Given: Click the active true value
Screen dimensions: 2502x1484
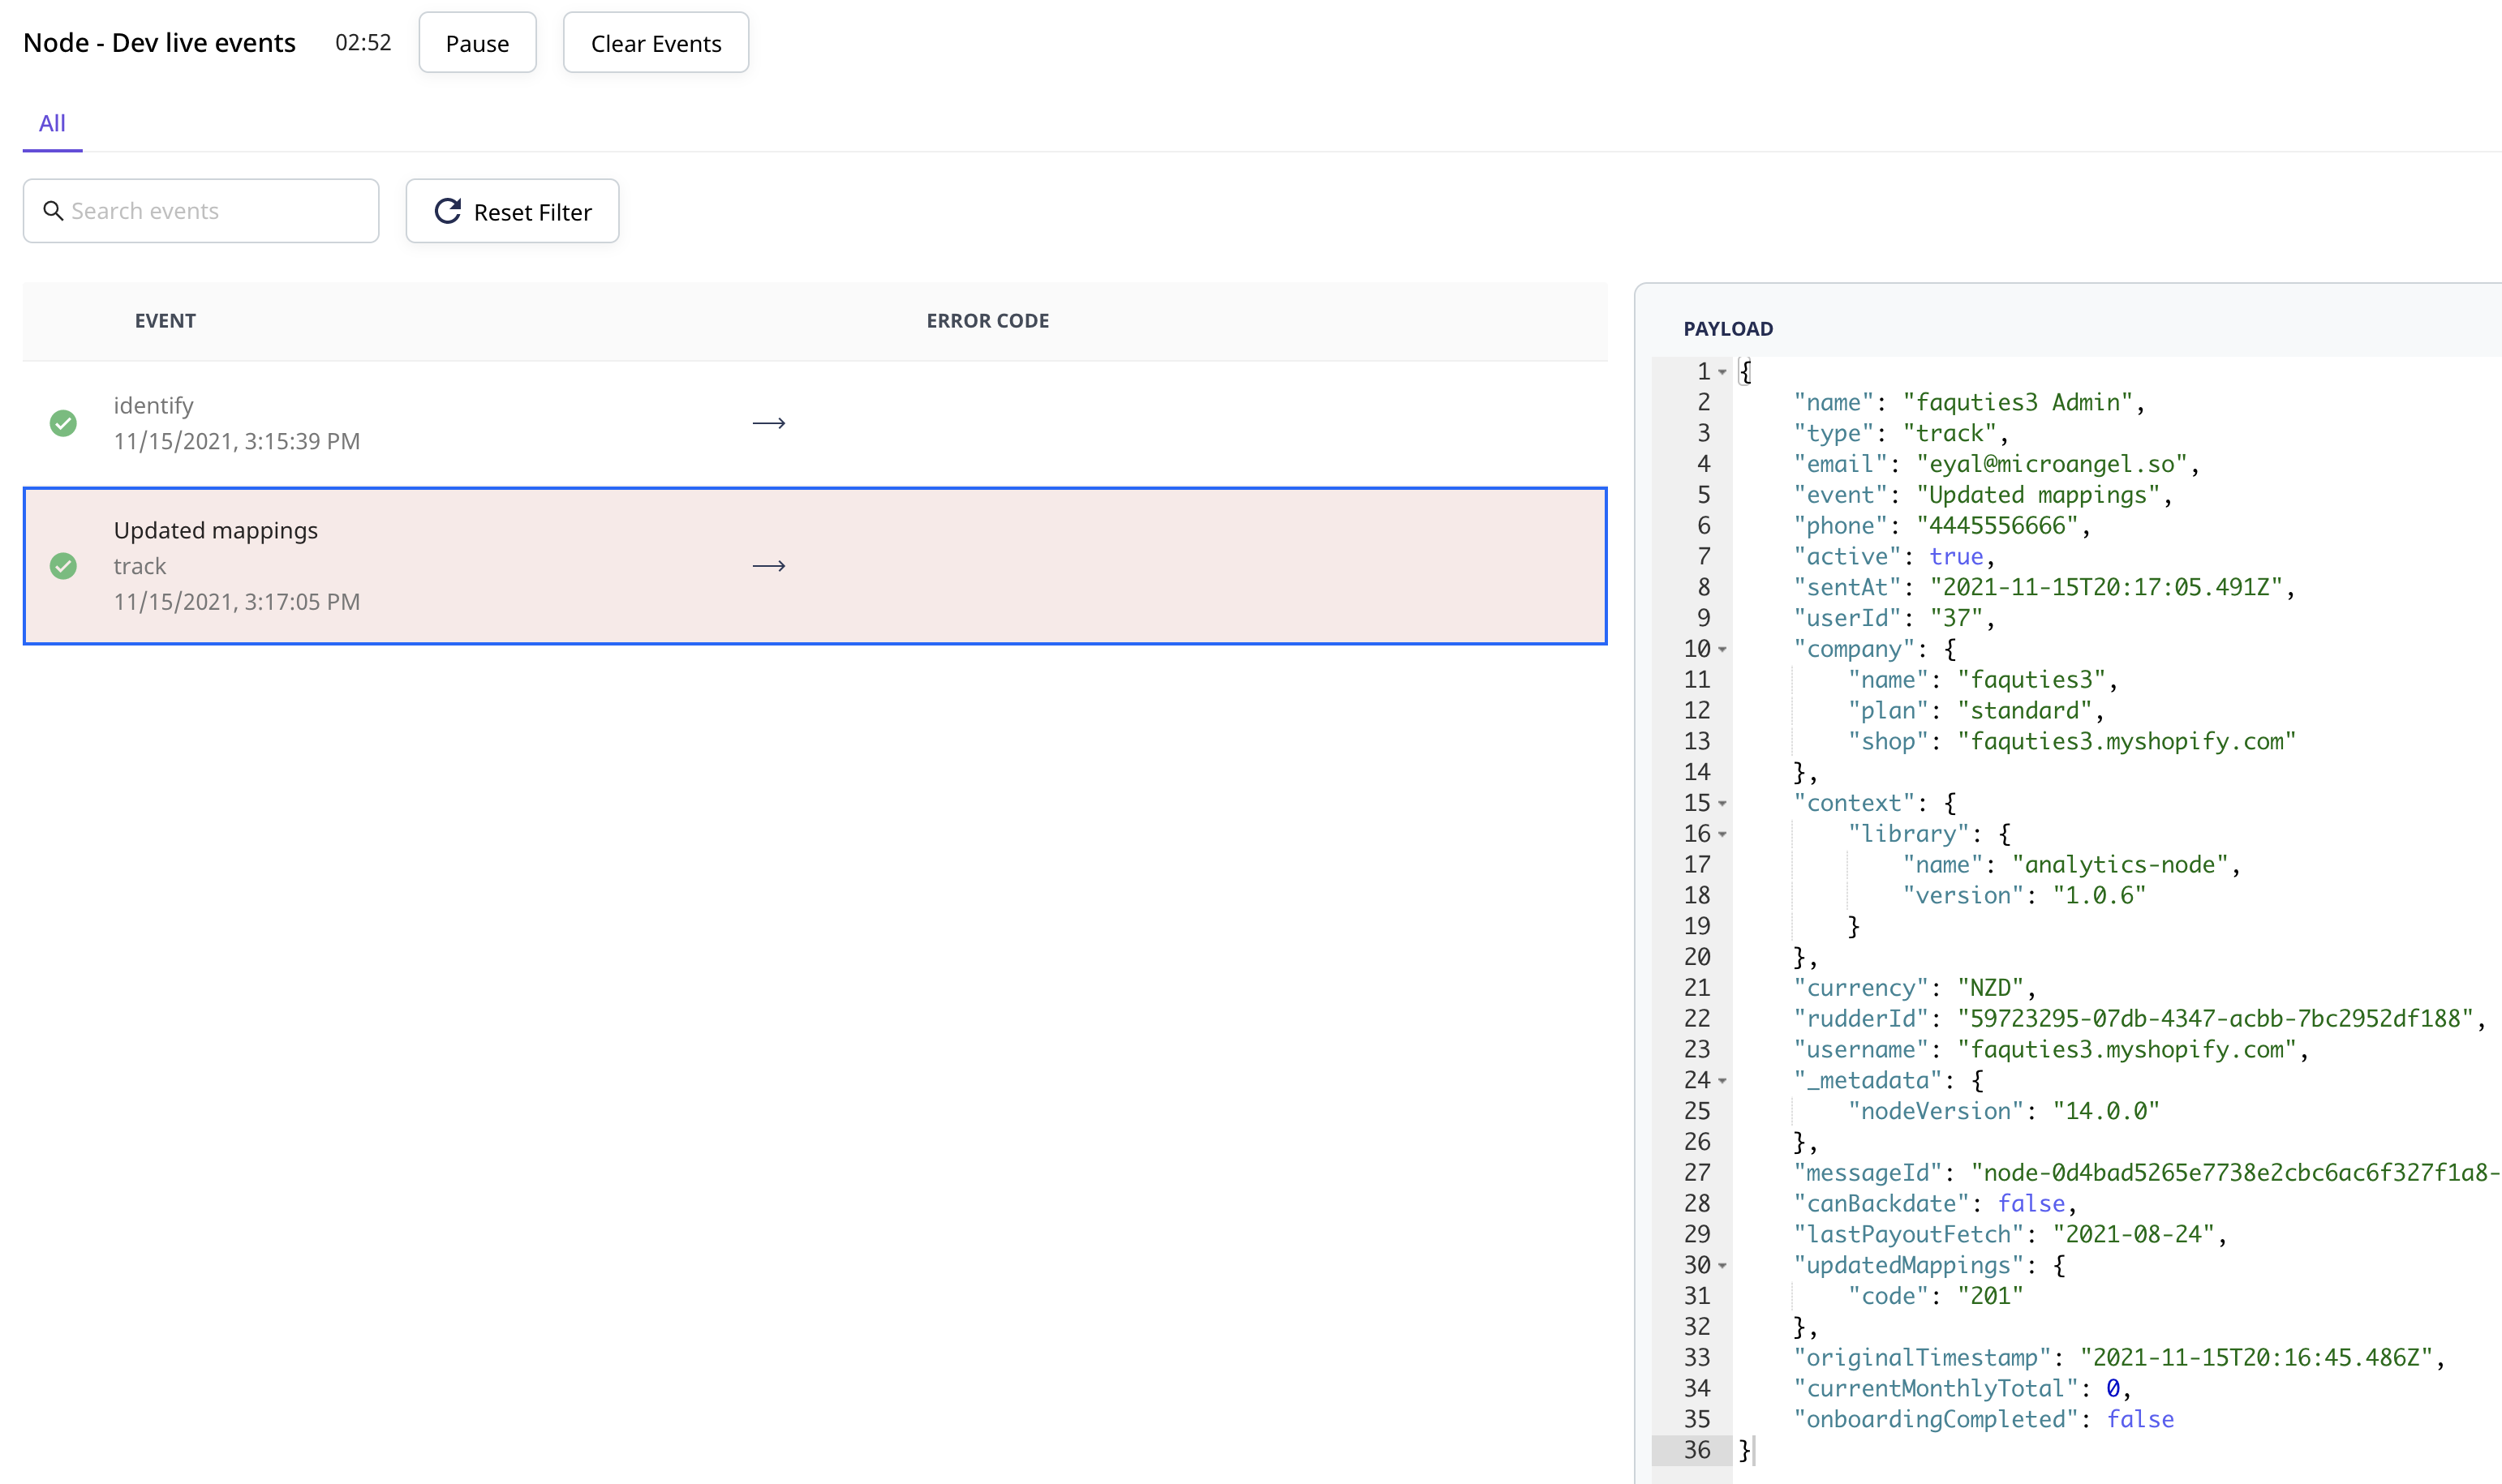Looking at the screenshot, I should click(x=1956, y=557).
